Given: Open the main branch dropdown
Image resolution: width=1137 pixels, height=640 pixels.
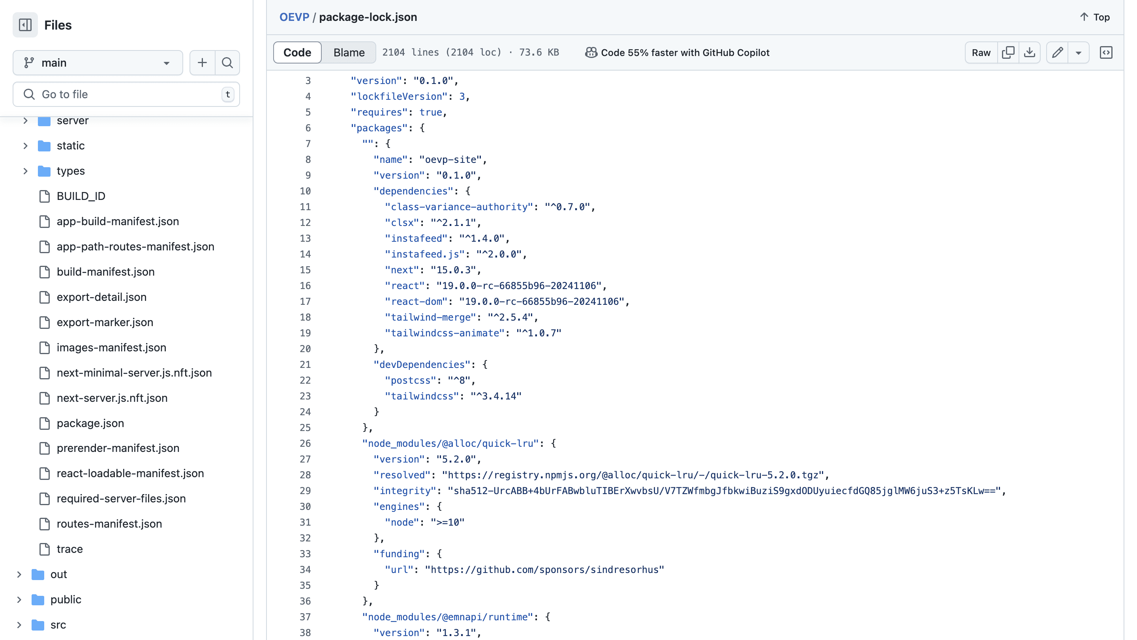Looking at the screenshot, I should pyautogui.click(x=98, y=63).
